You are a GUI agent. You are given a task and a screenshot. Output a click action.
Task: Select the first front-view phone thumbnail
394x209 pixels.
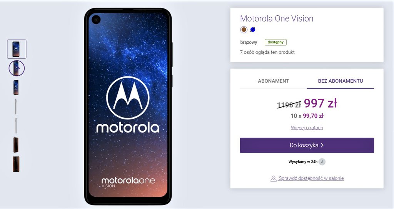click(17, 49)
